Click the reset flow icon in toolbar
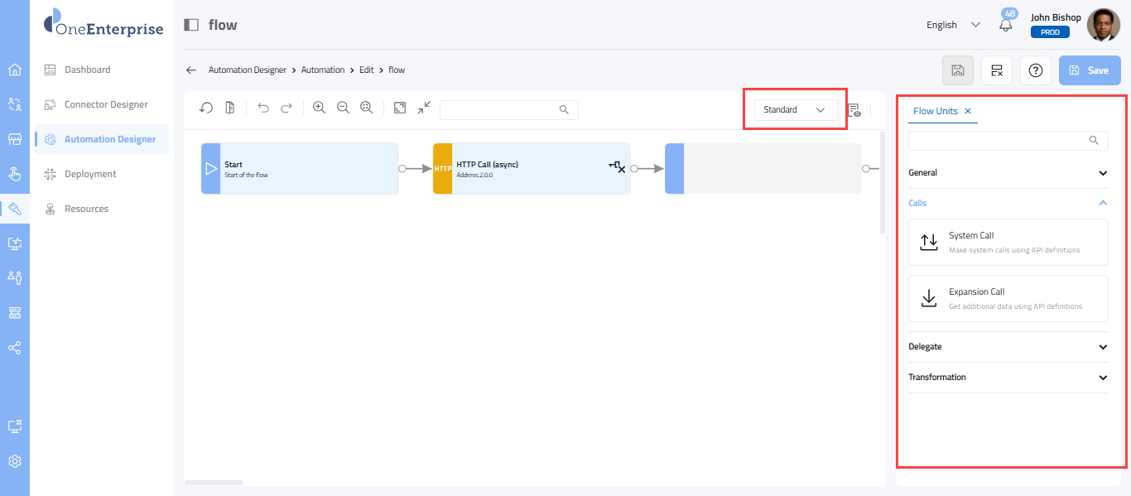The width and height of the screenshot is (1131, 496). click(x=206, y=108)
